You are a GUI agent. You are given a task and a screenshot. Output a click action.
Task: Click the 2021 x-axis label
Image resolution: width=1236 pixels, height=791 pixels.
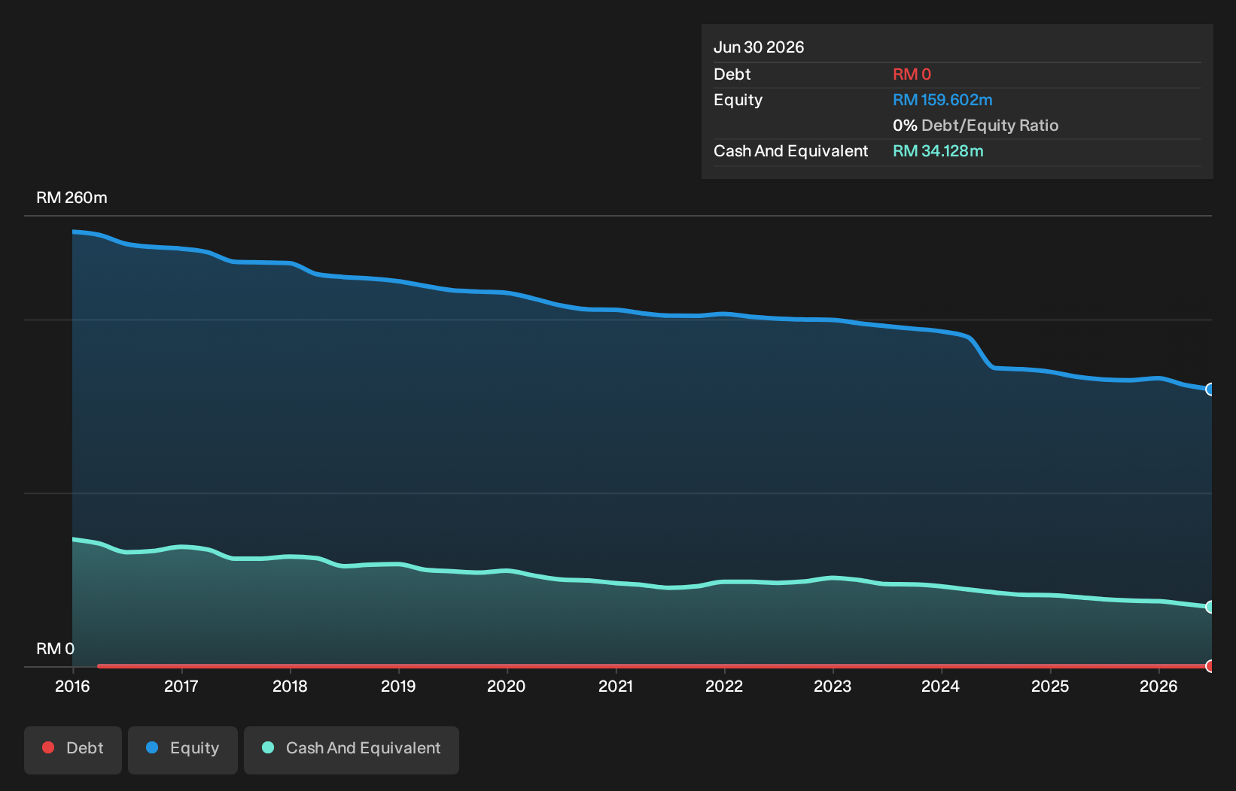point(616,686)
